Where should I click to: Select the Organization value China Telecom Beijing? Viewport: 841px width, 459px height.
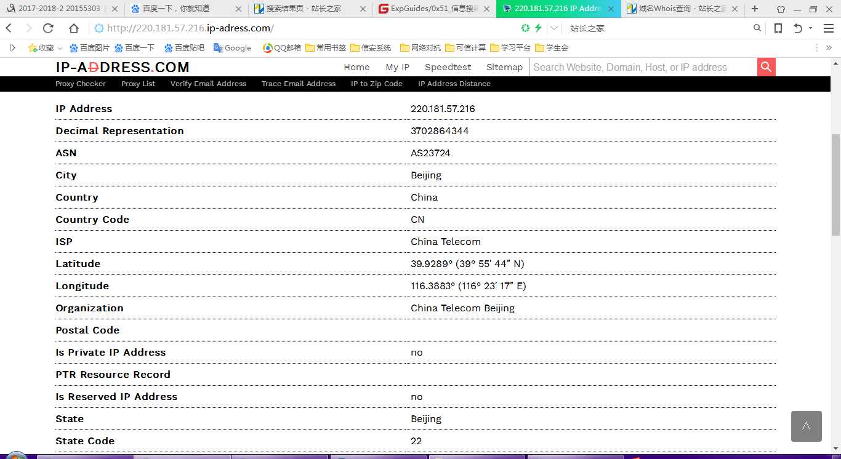tap(462, 308)
